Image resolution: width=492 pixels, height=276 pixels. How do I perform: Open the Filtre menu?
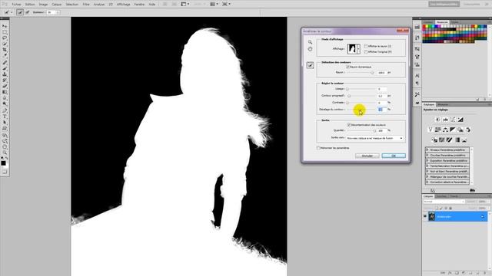[86, 5]
